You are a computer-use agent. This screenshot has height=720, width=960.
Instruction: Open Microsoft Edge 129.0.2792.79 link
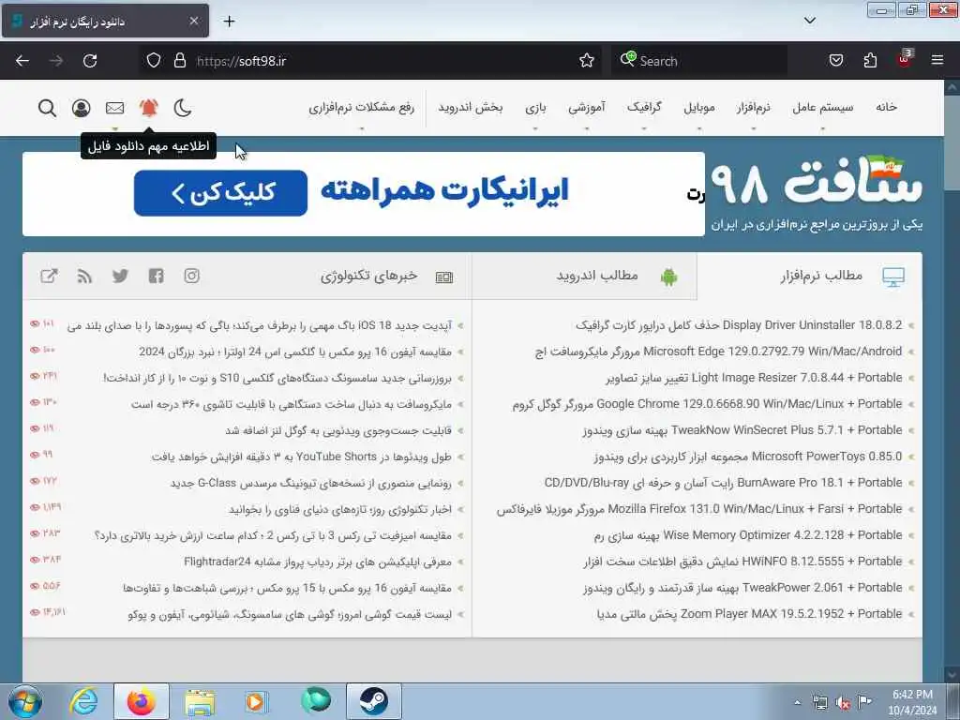pos(718,352)
